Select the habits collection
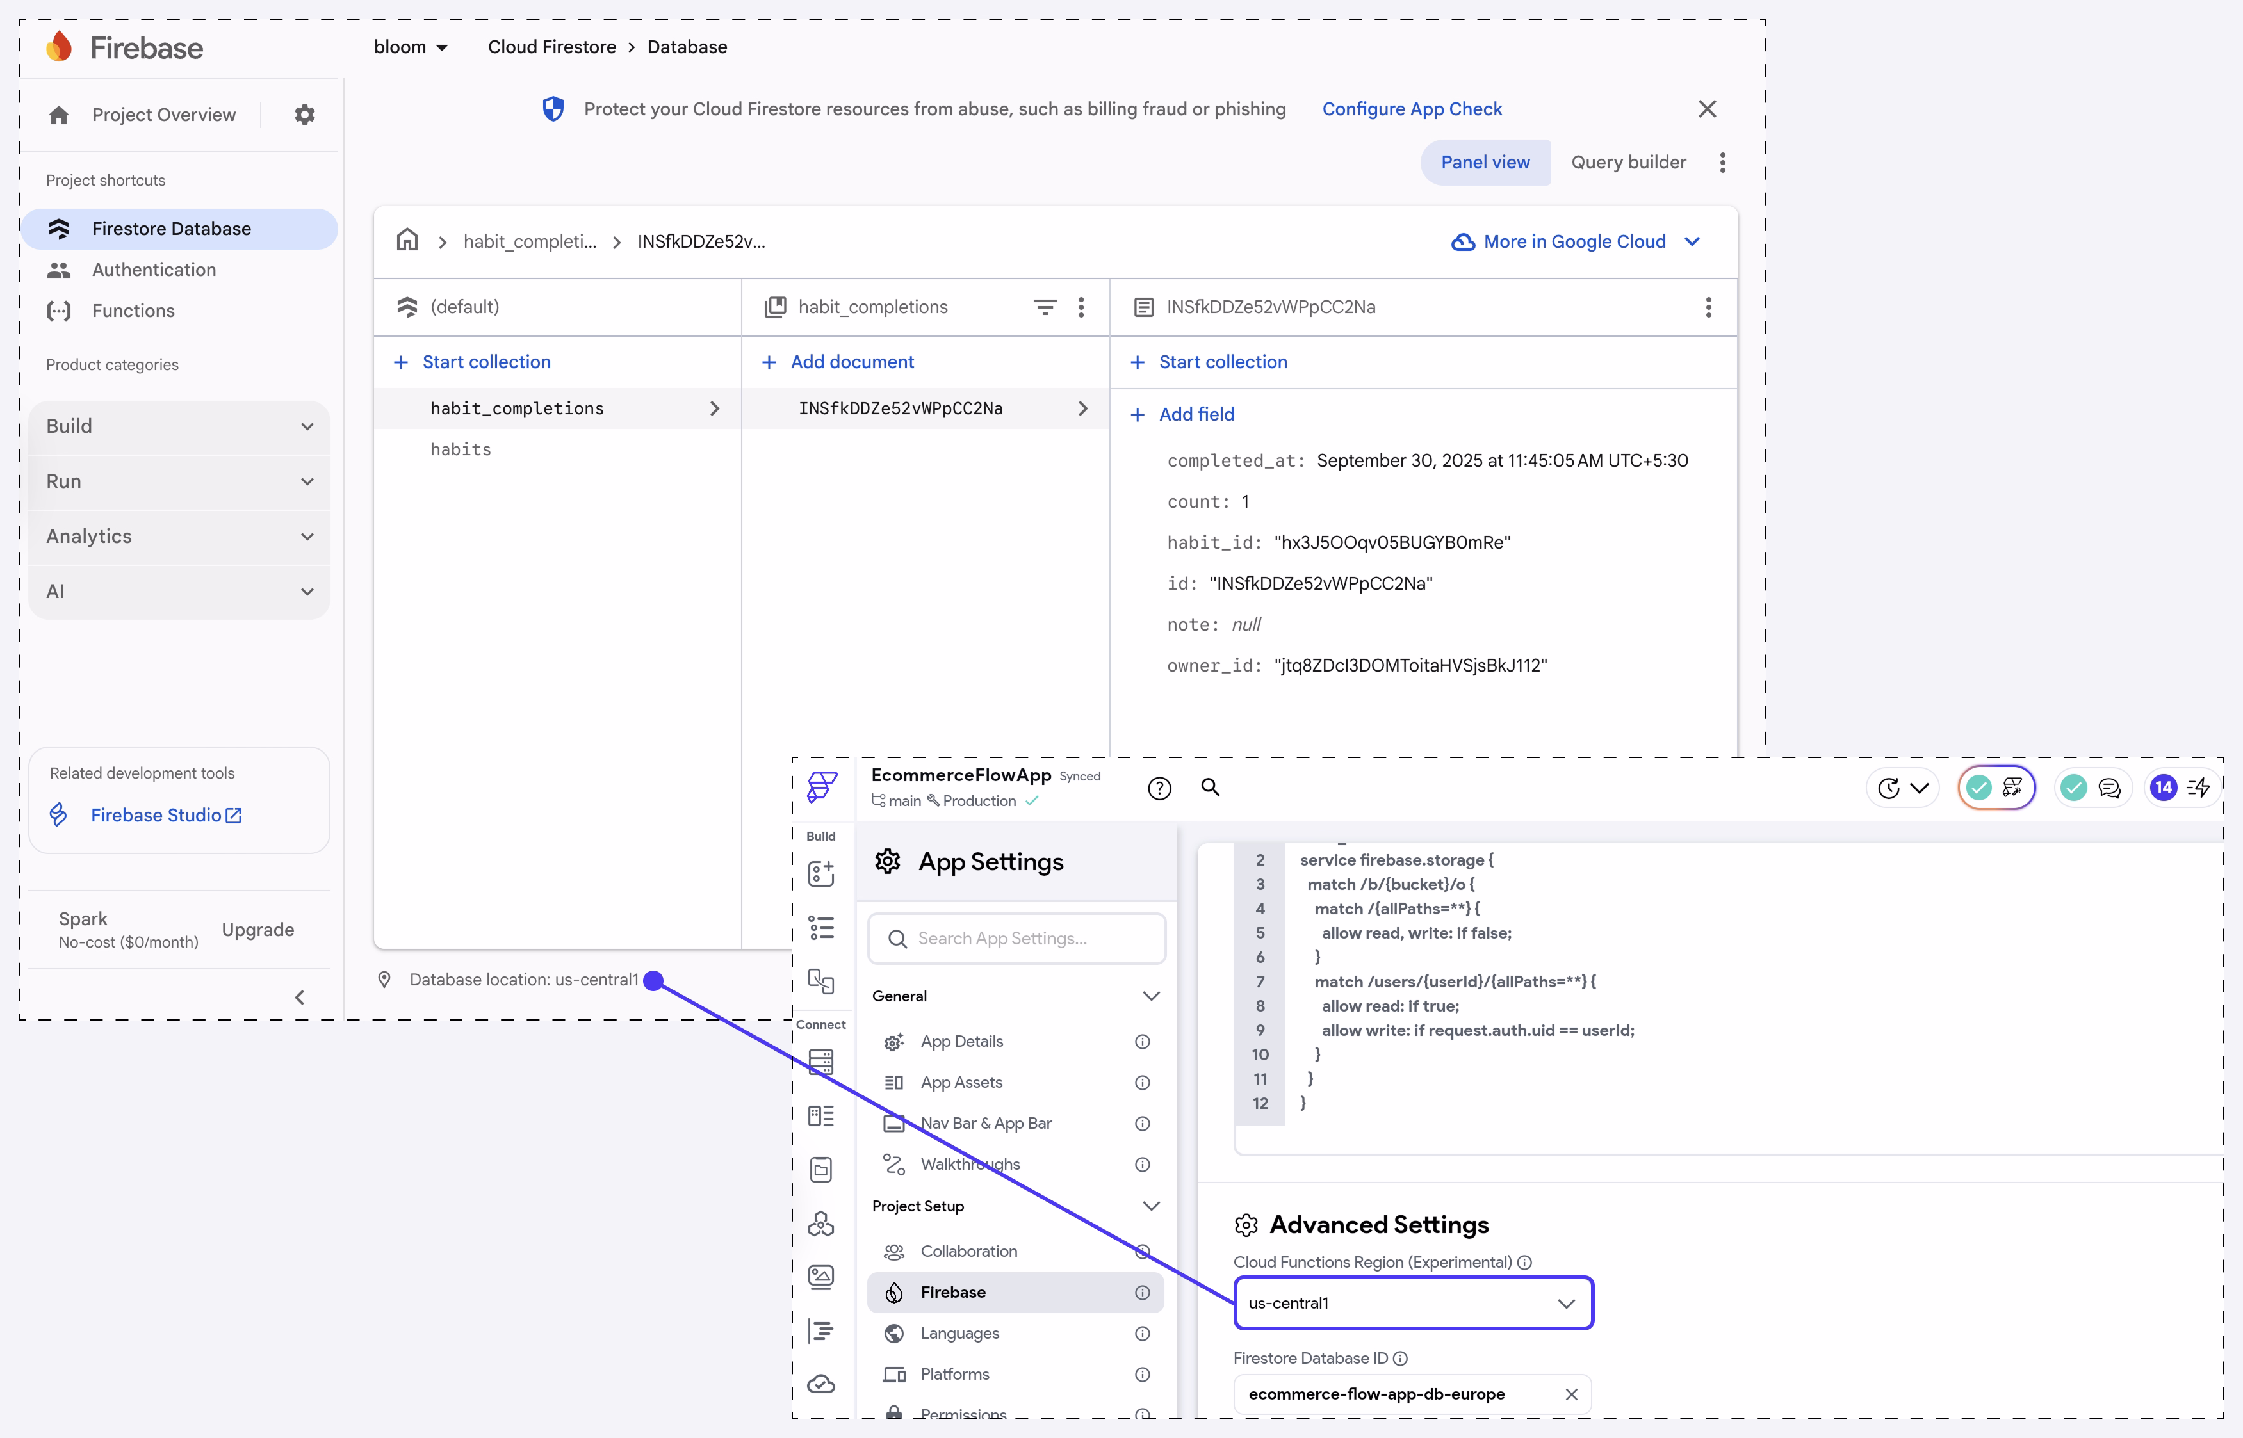This screenshot has width=2243, height=1438. point(461,449)
